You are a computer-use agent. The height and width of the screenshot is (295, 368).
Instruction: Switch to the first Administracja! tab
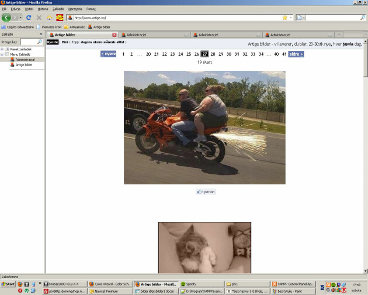(154, 35)
